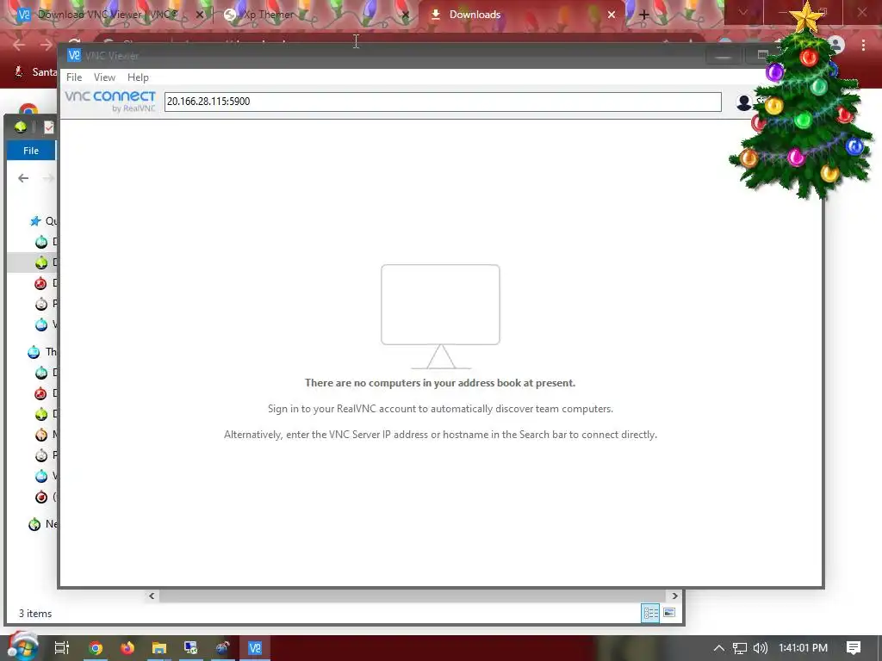The image size is (882, 661).
Task: Switch to the Xp Themer Chrome tab
Action: 268,15
